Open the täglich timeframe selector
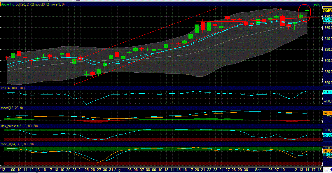Image resolution: width=332 pixels, height=173 pixels. (317, 4)
